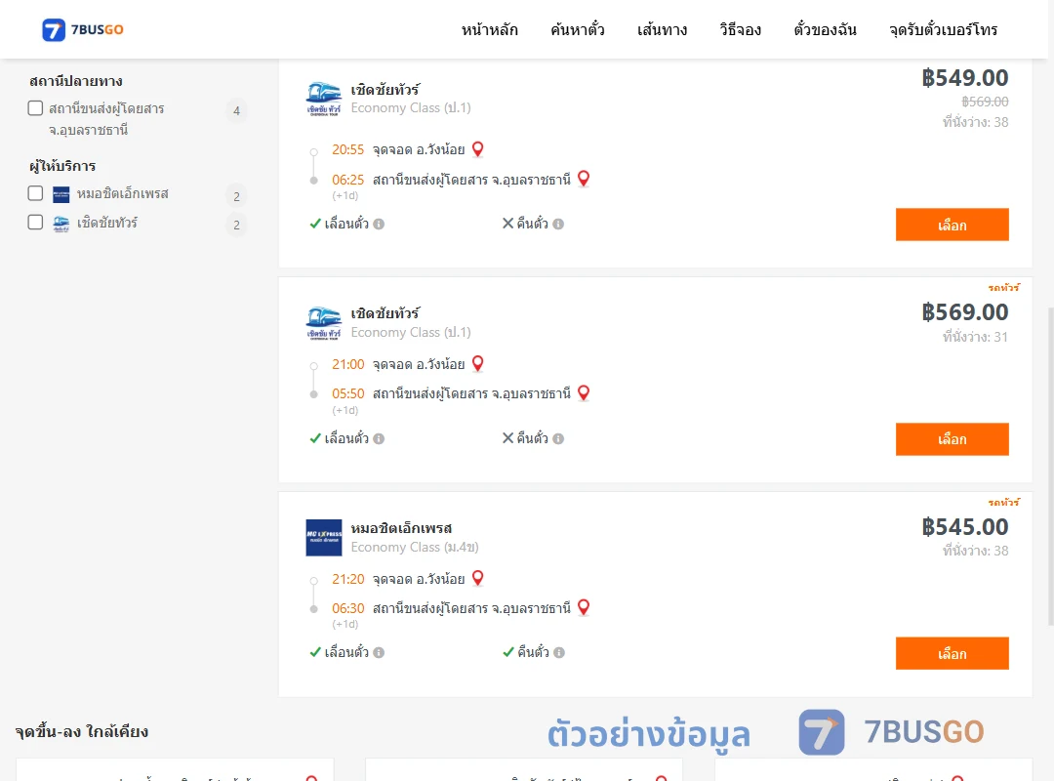This screenshot has height=781, width=1054.
Task: Click the ฿545.00 price text
Action: (x=964, y=527)
